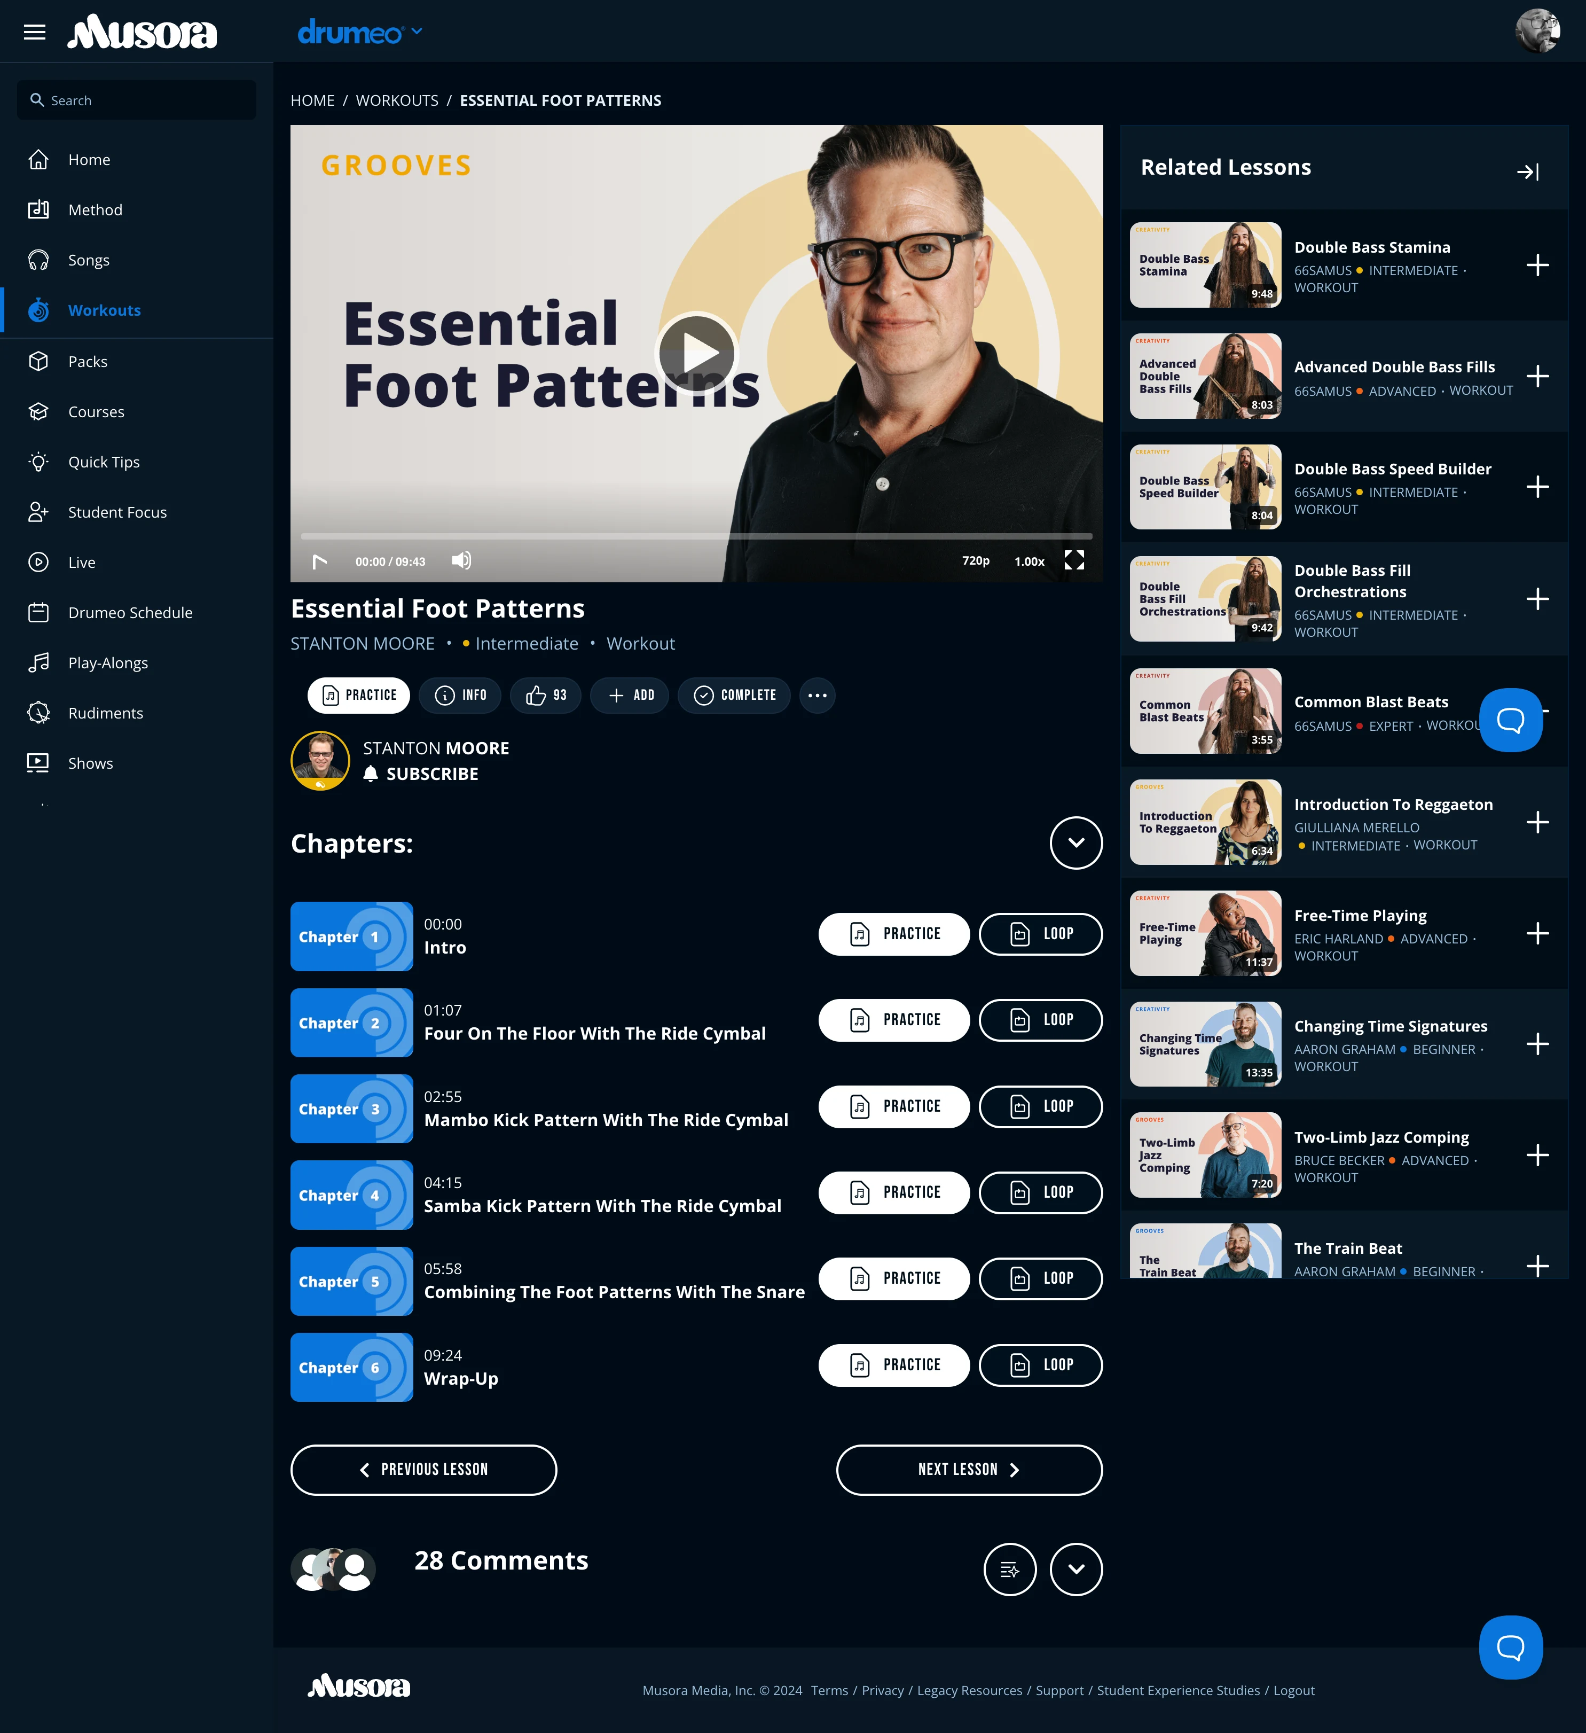Click the Shows icon
Image resolution: width=1586 pixels, height=1733 pixels.
[38, 763]
